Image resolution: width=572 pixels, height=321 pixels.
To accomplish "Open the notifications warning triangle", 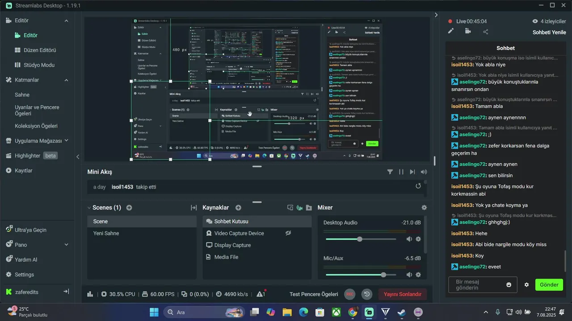I will coord(261,294).
